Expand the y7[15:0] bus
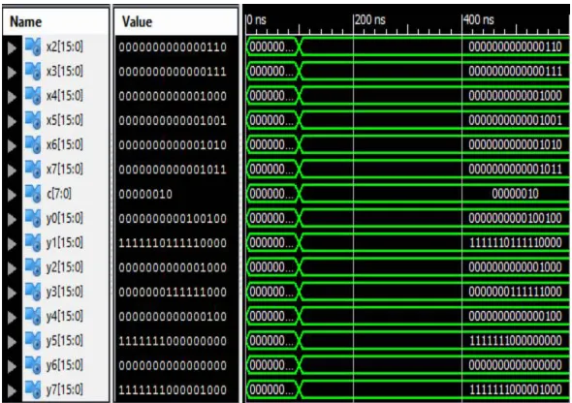The width and height of the screenshot is (572, 403). click(x=12, y=390)
